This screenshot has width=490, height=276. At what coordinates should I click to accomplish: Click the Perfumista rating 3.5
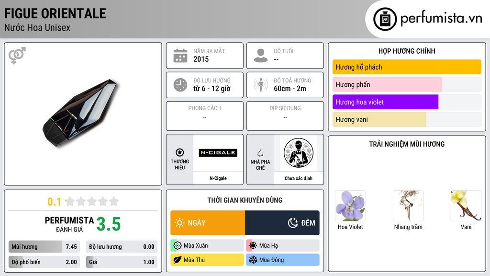tap(109, 224)
